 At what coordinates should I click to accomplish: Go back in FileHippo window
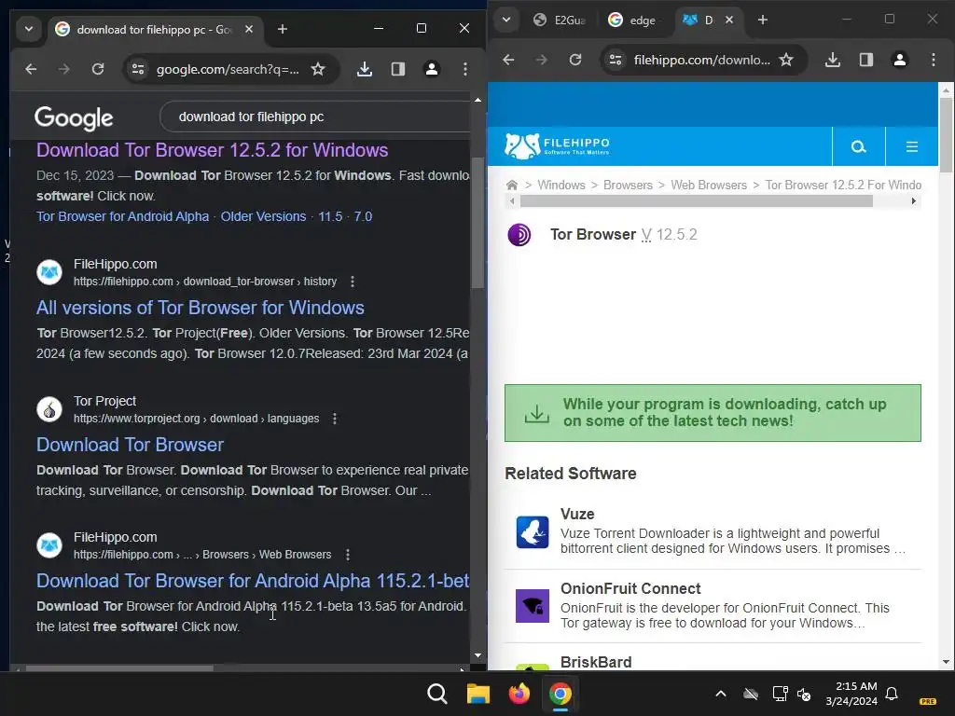[508, 60]
